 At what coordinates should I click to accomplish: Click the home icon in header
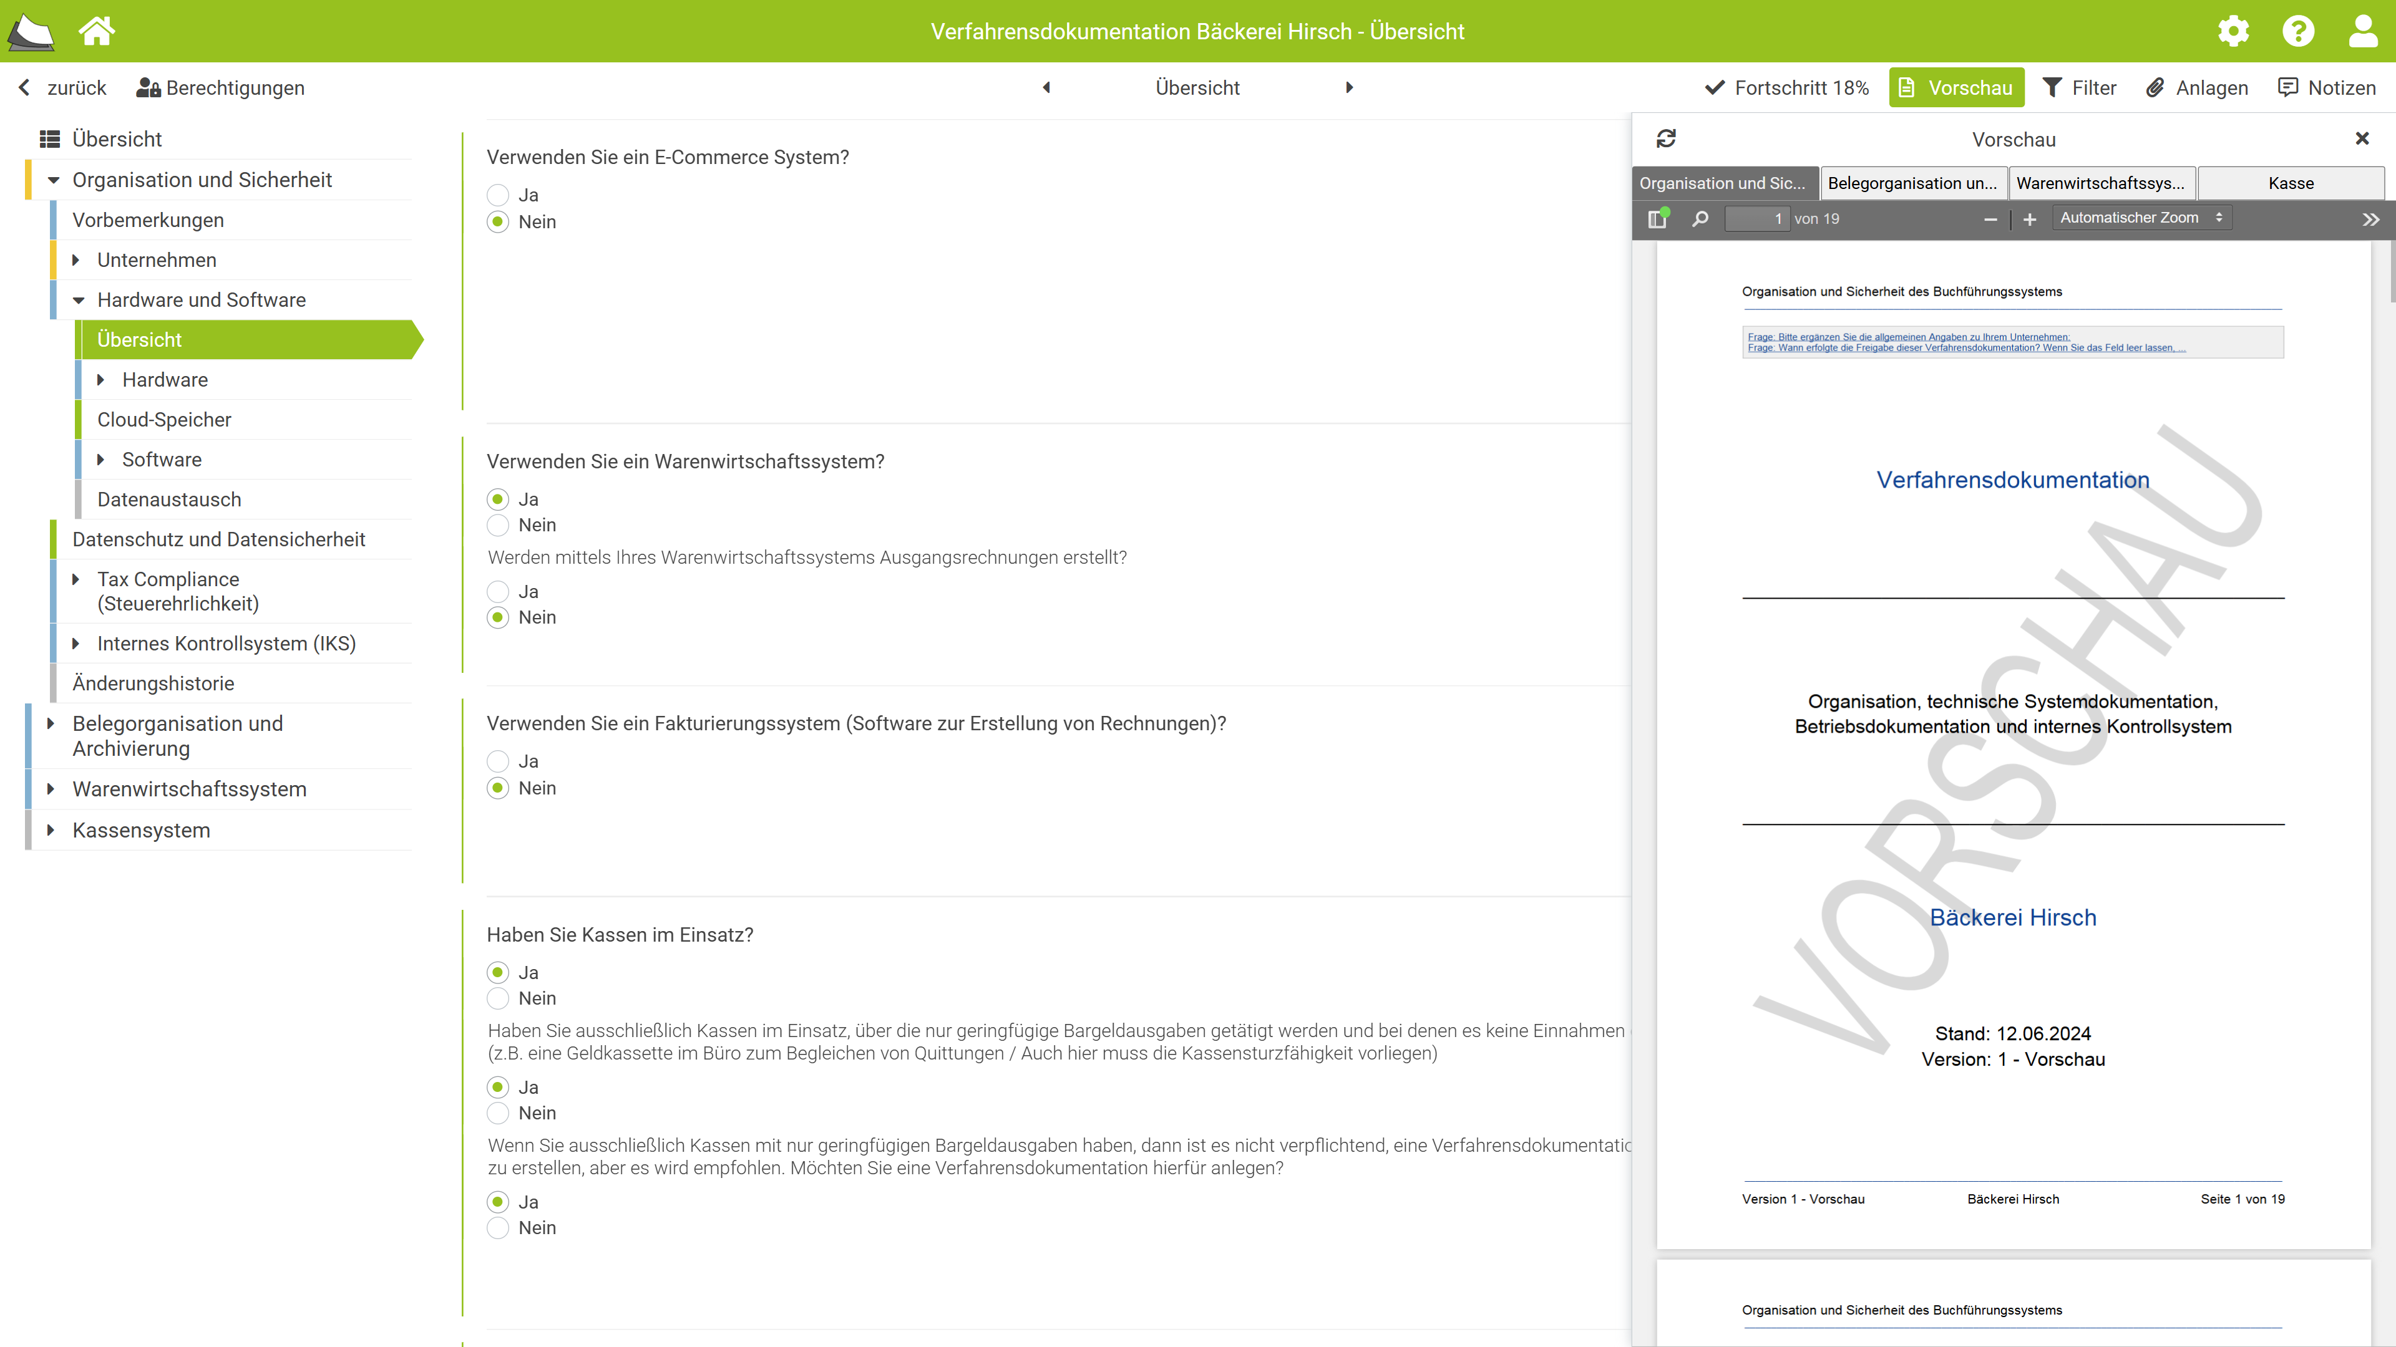(x=97, y=31)
